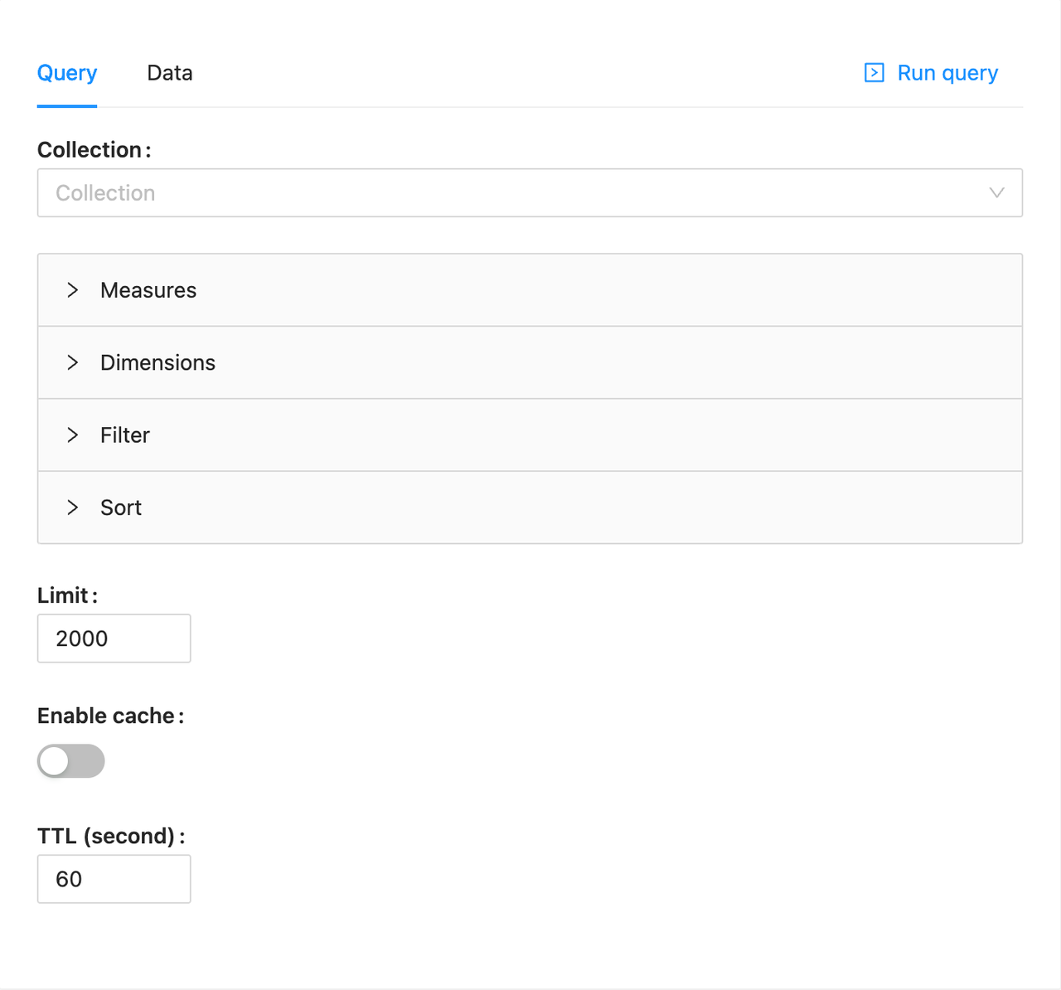
Task: Select the Query tab
Action: [67, 73]
